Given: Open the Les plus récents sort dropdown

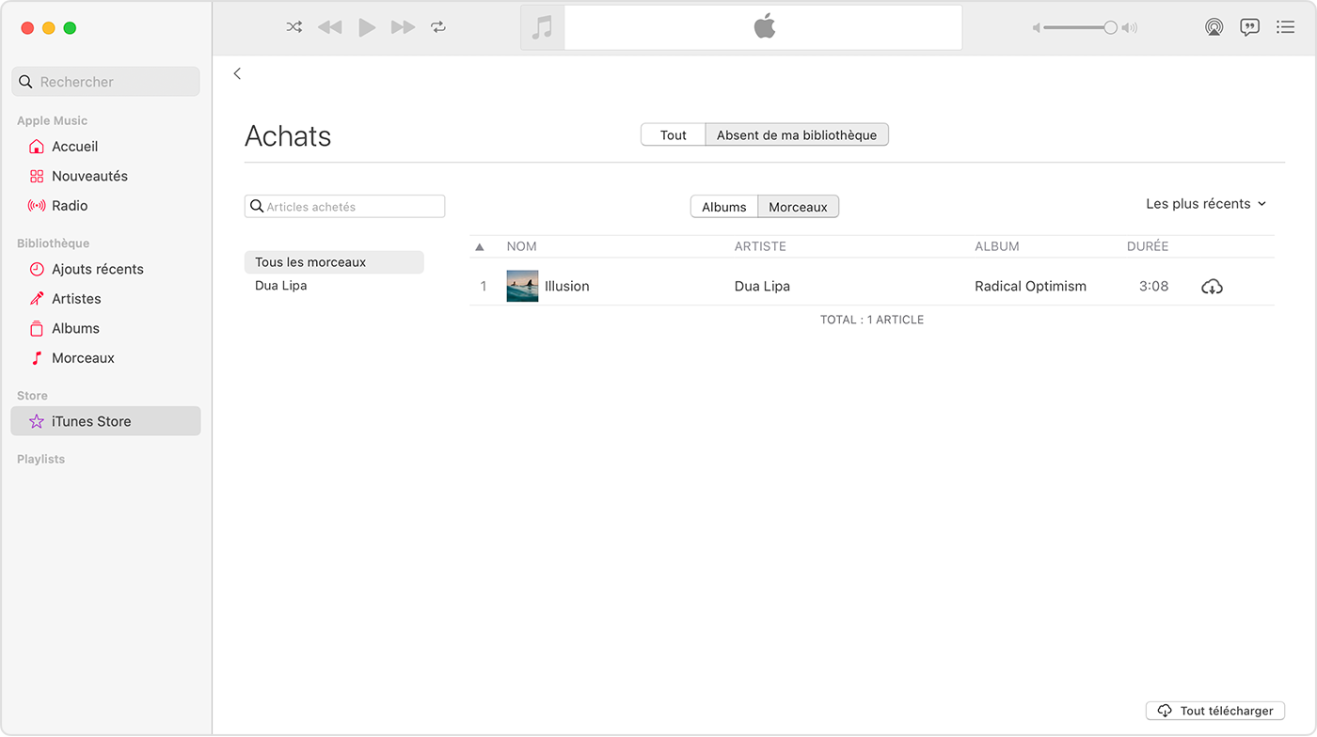Looking at the screenshot, I should (1205, 203).
